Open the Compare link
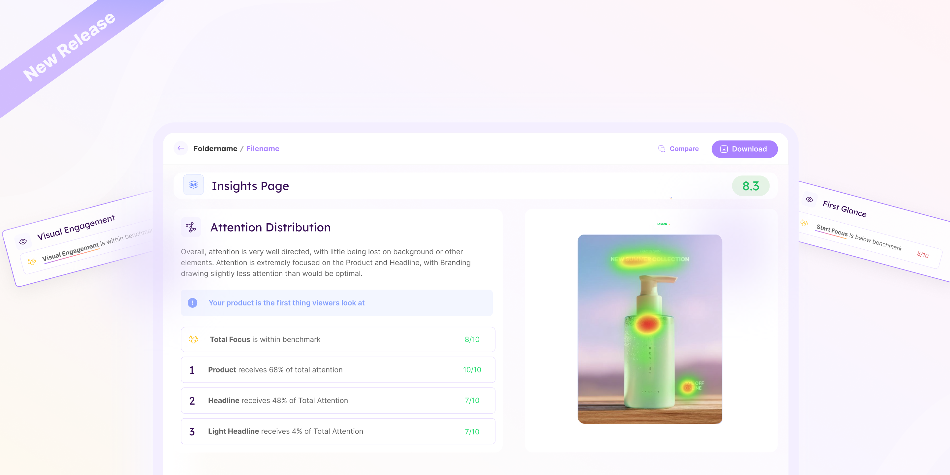Viewport: 950px width, 475px height. [x=684, y=149]
